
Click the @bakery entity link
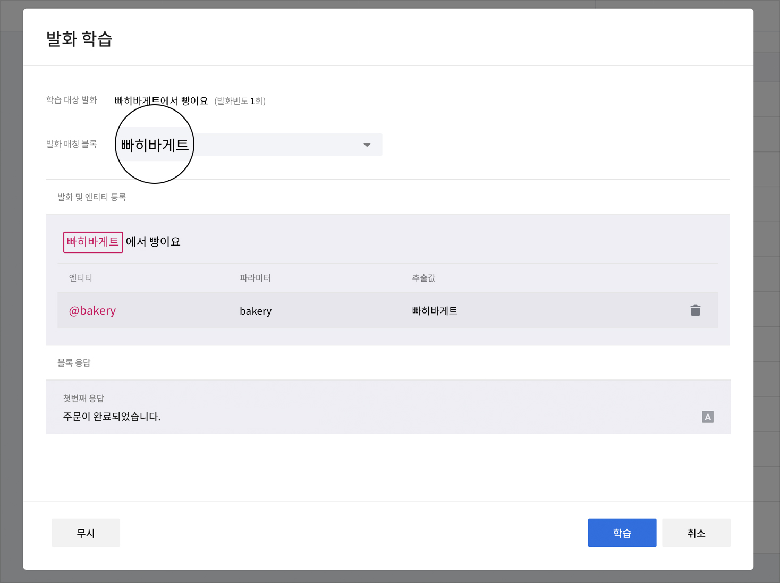pyautogui.click(x=92, y=311)
